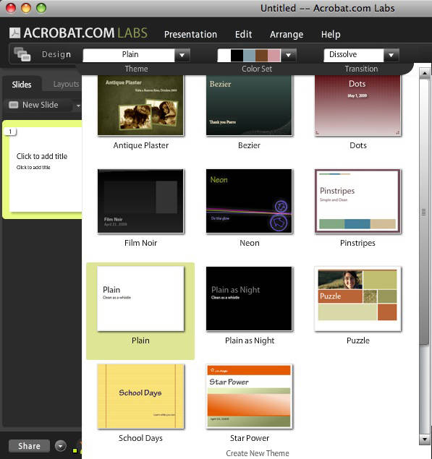Screen dimensions: 432x459
Task: Click the Plain theme field
Action: (129, 55)
